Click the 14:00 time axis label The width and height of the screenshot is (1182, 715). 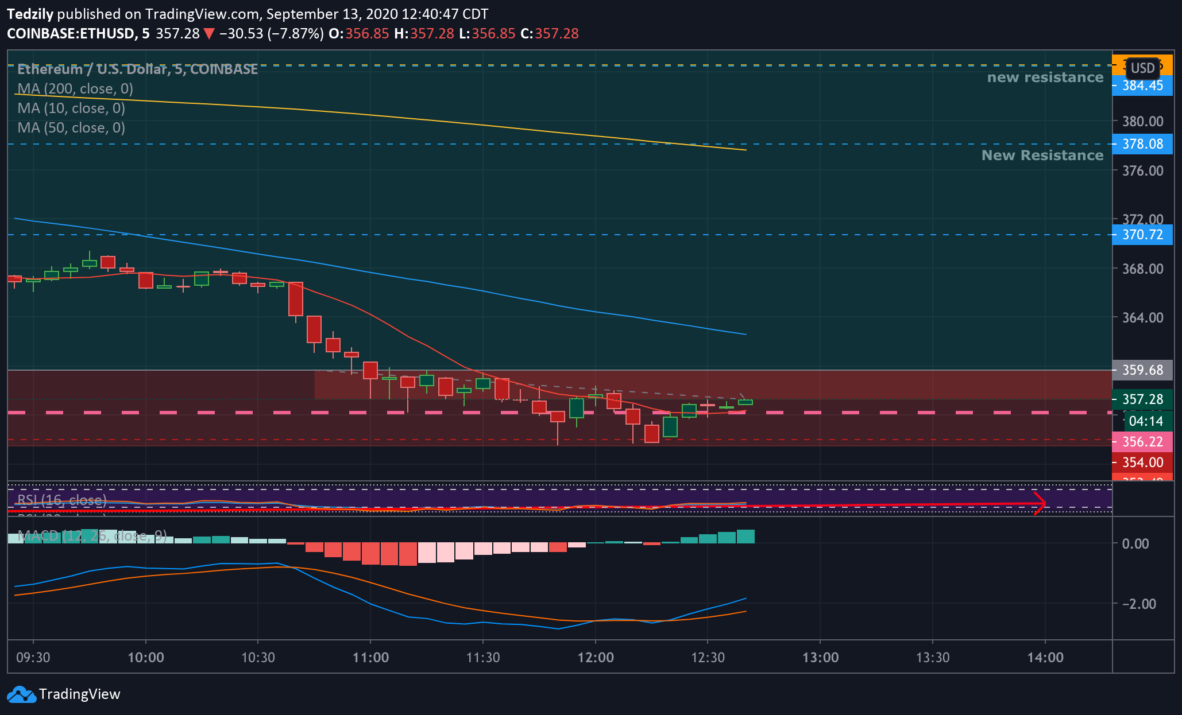click(x=1045, y=658)
